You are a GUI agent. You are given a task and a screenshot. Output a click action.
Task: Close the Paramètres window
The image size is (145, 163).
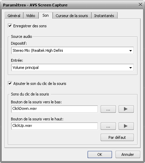click(x=140, y=5)
